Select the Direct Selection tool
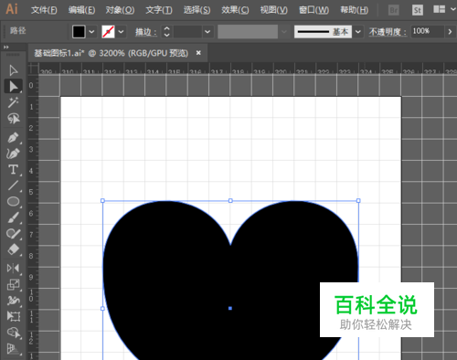 tap(13, 86)
